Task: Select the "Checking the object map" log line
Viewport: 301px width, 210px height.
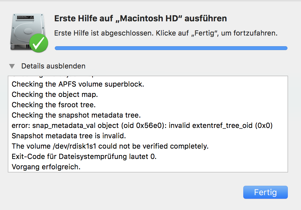Action: 54,95
